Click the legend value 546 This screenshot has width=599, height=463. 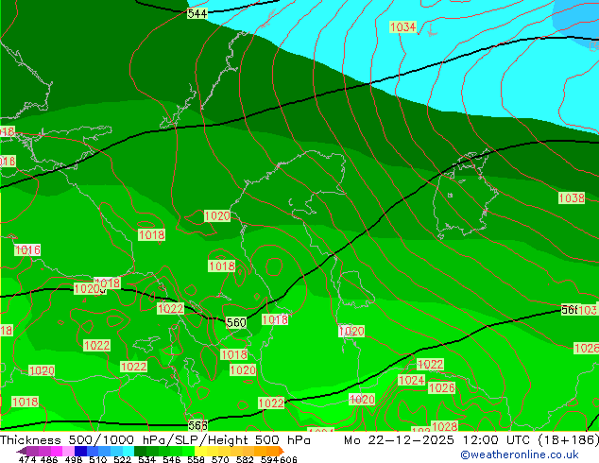(x=172, y=459)
